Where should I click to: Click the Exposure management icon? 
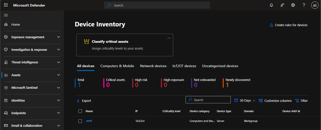6,37
